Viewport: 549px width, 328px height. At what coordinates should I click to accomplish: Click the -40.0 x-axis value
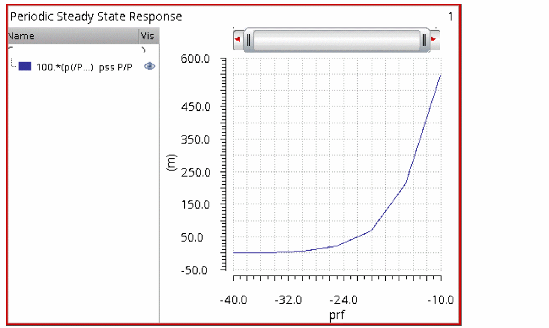pyautogui.click(x=233, y=300)
